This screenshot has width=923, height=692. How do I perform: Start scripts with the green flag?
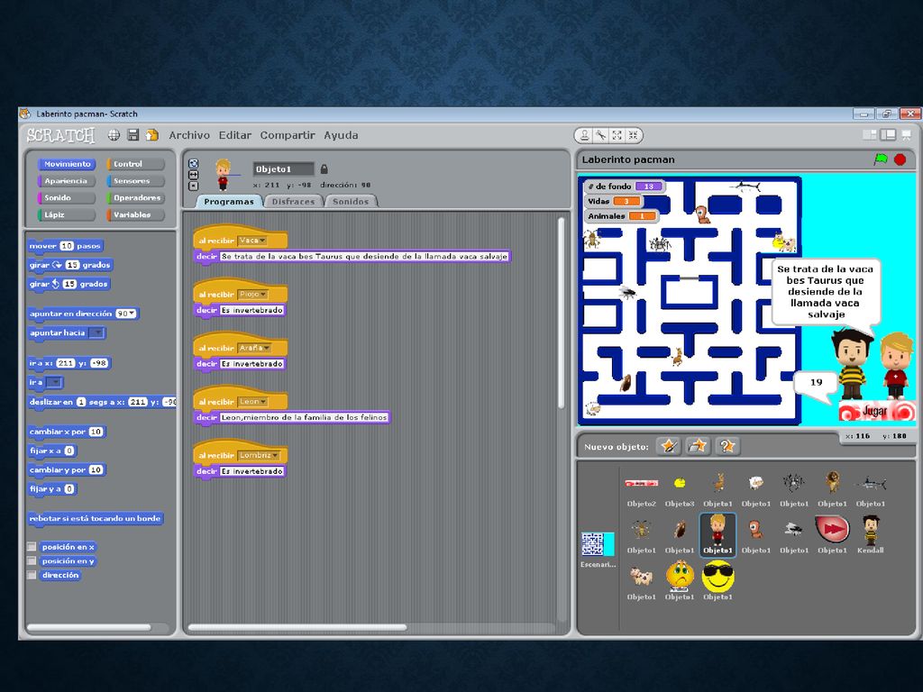(x=881, y=159)
